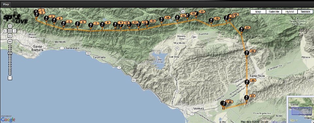Switch map view to Hybrid

tap(289, 12)
